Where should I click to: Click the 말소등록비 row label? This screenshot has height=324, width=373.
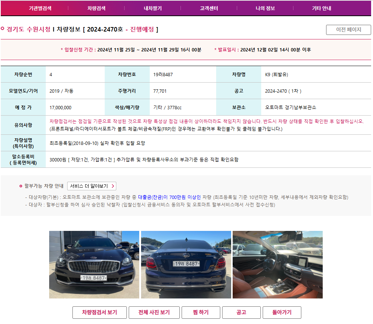pyautogui.click(x=23, y=160)
